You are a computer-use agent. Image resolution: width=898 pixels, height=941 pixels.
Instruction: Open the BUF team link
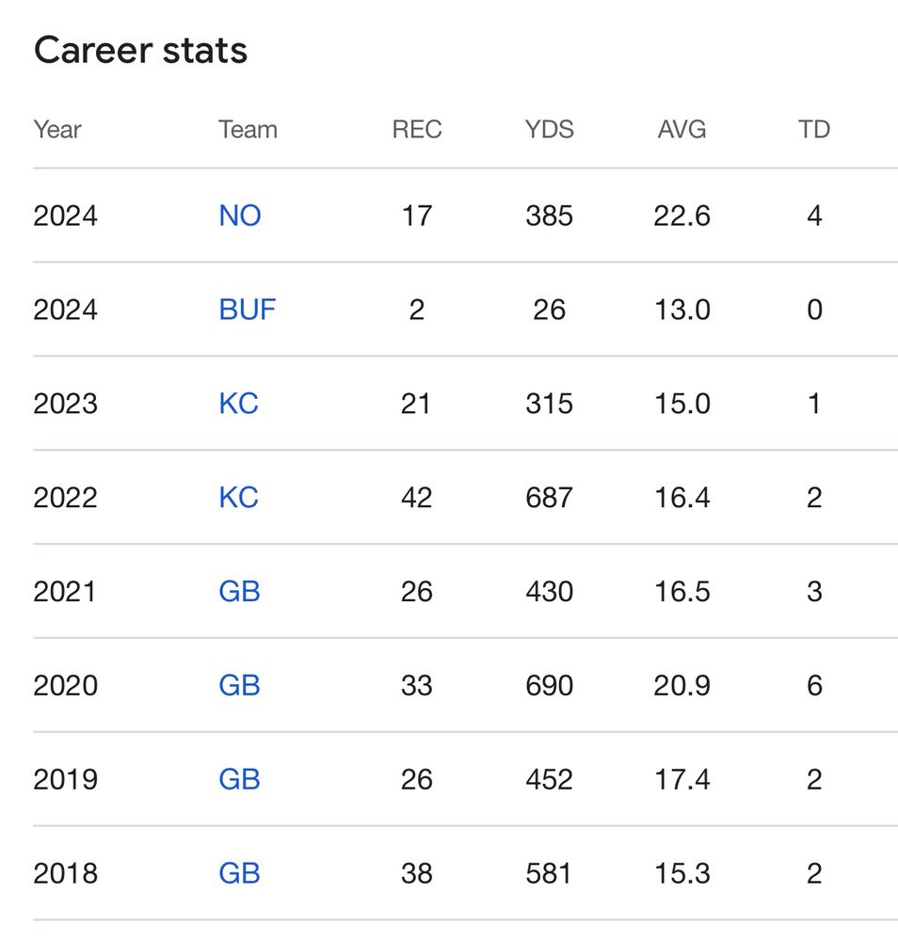(x=247, y=310)
